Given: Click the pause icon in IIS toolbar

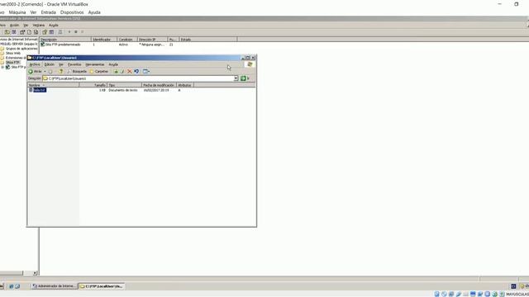Looking at the screenshot, I should (x=83, y=32).
